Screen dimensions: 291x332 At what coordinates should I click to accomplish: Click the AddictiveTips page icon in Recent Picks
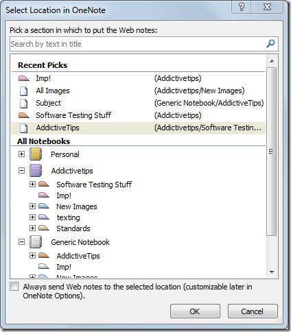point(23,128)
